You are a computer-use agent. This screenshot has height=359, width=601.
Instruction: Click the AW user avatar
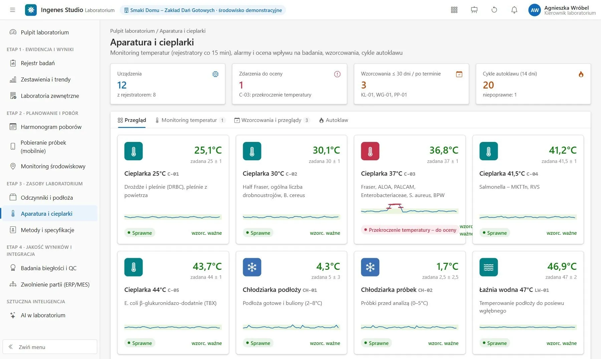[x=535, y=10]
